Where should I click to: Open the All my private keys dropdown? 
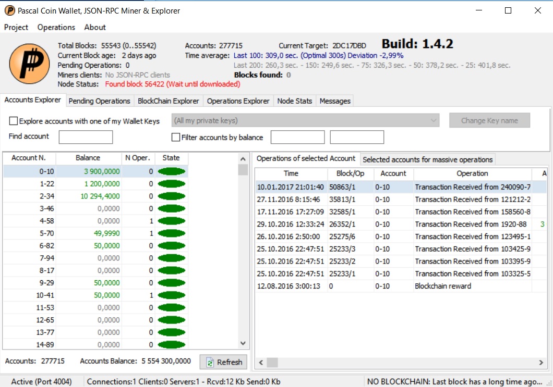tap(305, 120)
